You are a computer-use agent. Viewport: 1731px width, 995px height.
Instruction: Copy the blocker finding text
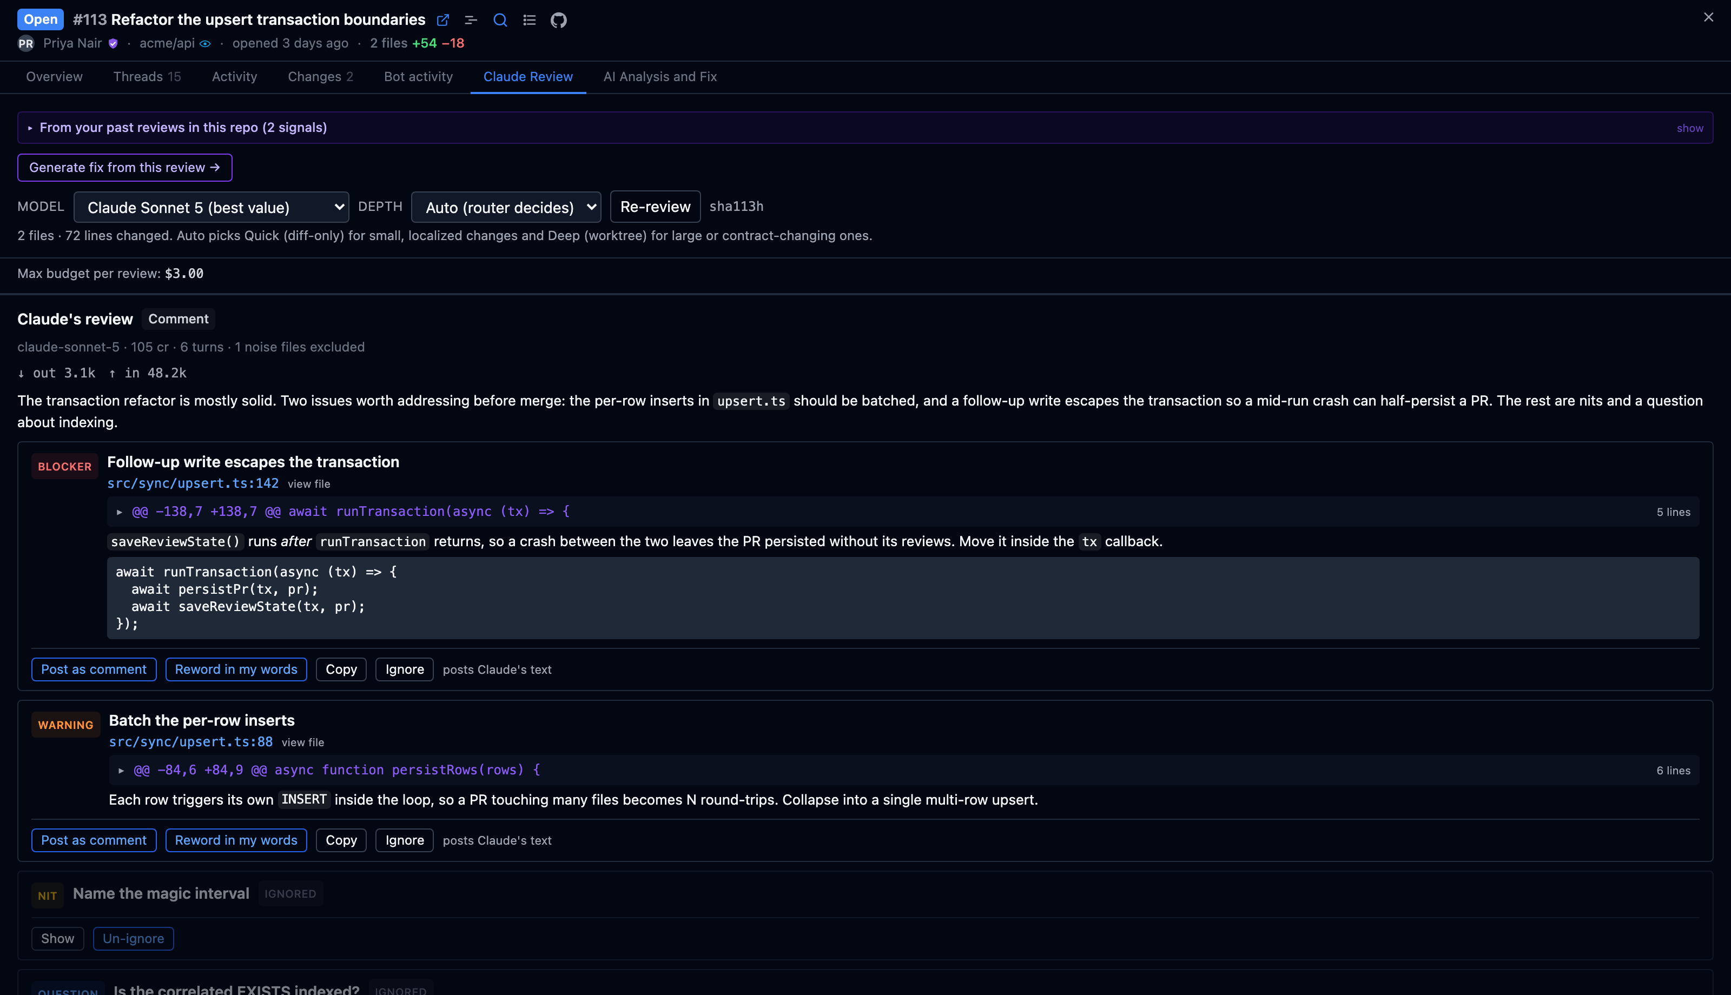341,669
